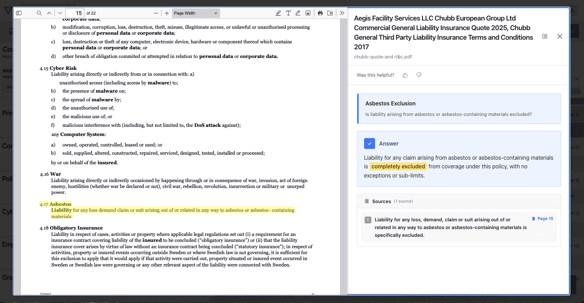This screenshot has width=584, height=303.
Task: Click the 'Sources' section heading
Action: 381,201
